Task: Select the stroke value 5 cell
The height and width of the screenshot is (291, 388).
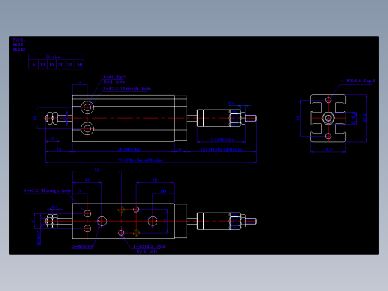Action: click(34, 65)
